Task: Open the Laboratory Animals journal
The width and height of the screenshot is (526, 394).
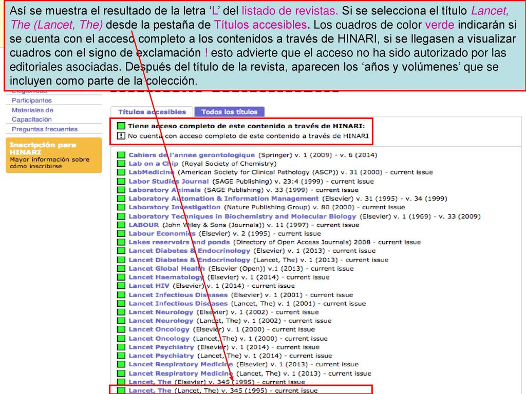Action: [x=164, y=190]
